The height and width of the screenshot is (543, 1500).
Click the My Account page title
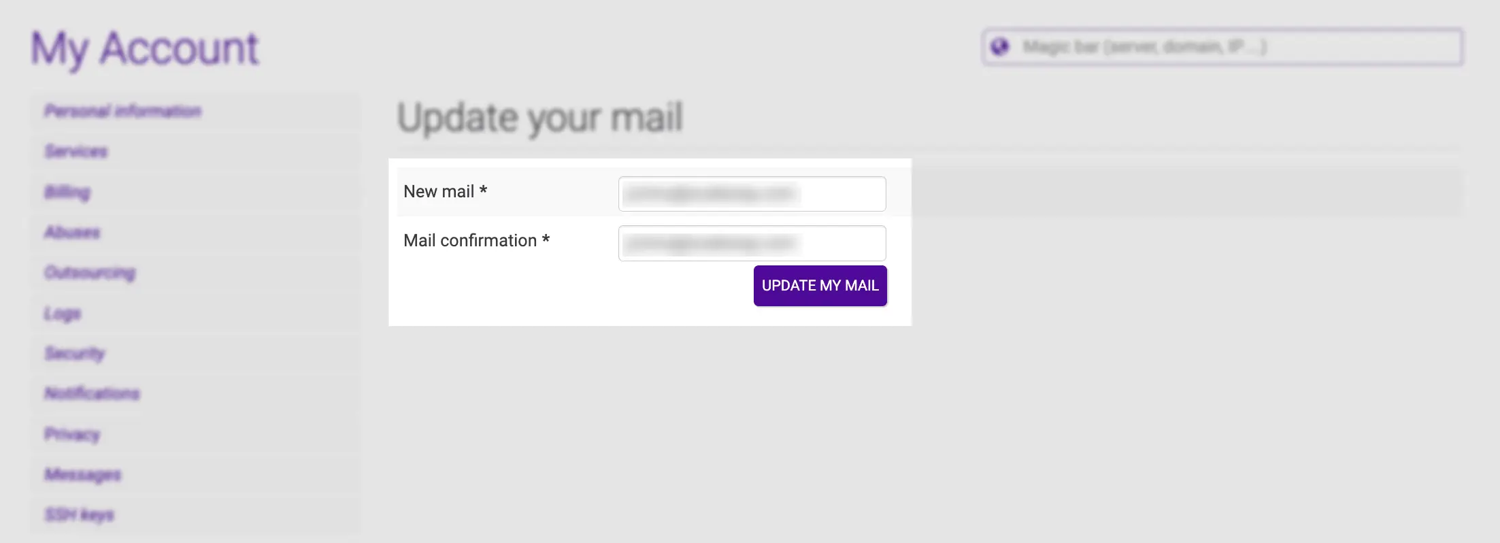point(145,49)
